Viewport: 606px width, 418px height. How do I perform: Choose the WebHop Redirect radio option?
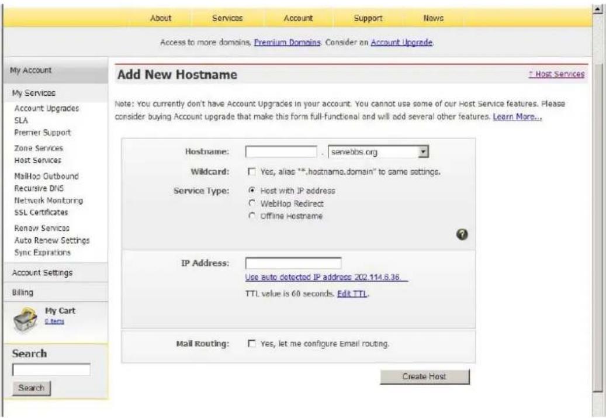pyautogui.click(x=252, y=203)
